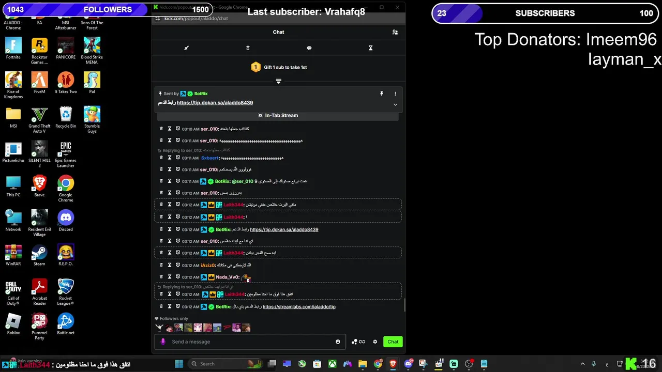Open the Windows Start button

pos(179,364)
